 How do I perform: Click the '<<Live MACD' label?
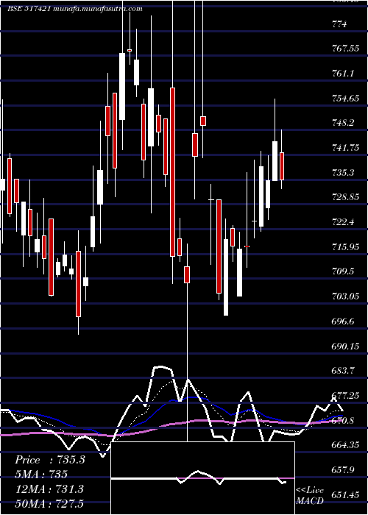310,496
